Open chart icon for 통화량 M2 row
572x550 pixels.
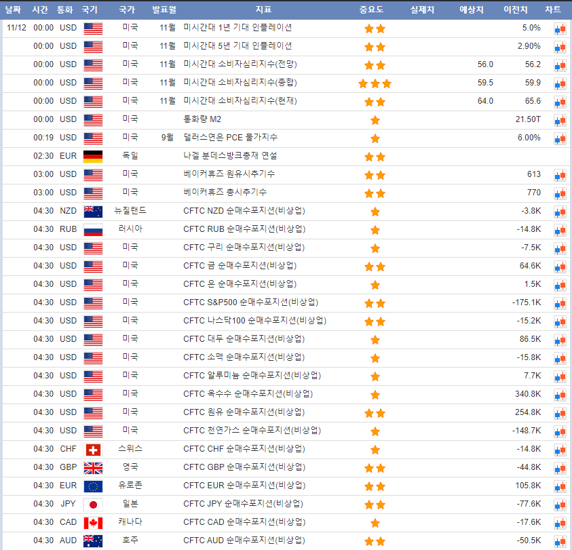coord(560,120)
